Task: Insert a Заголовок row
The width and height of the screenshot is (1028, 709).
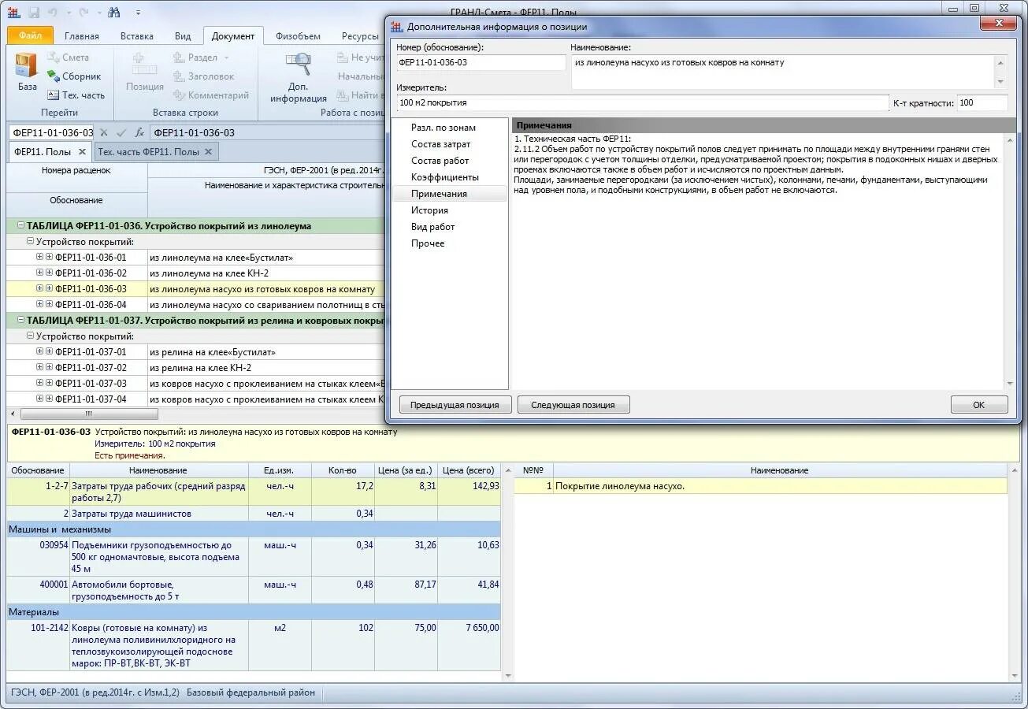Action: click(203, 76)
